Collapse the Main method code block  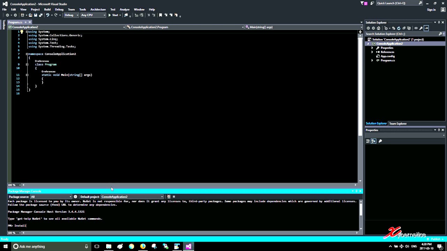pyautogui.click(x=27, y=75)
